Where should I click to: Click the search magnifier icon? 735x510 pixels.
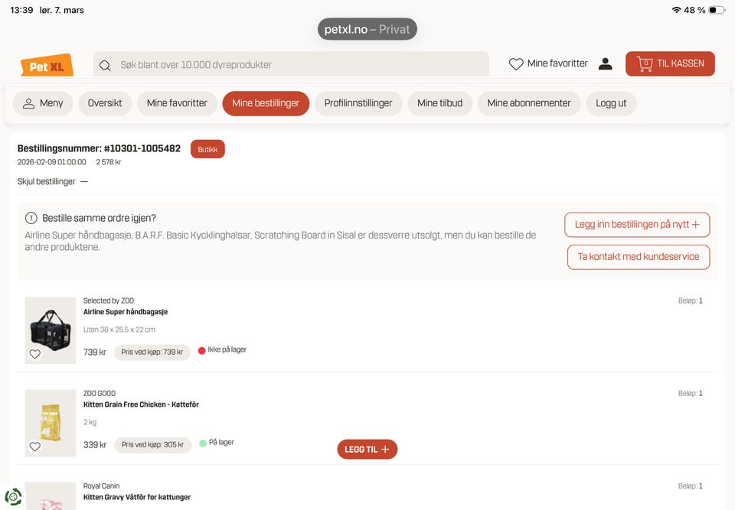click(105, 66)
